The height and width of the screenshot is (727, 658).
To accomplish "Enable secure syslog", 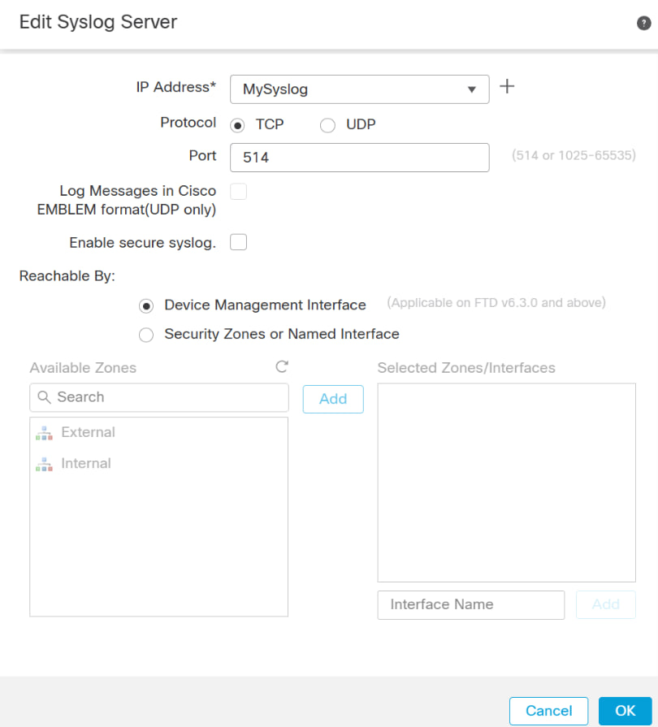I will tap(238, 242).
